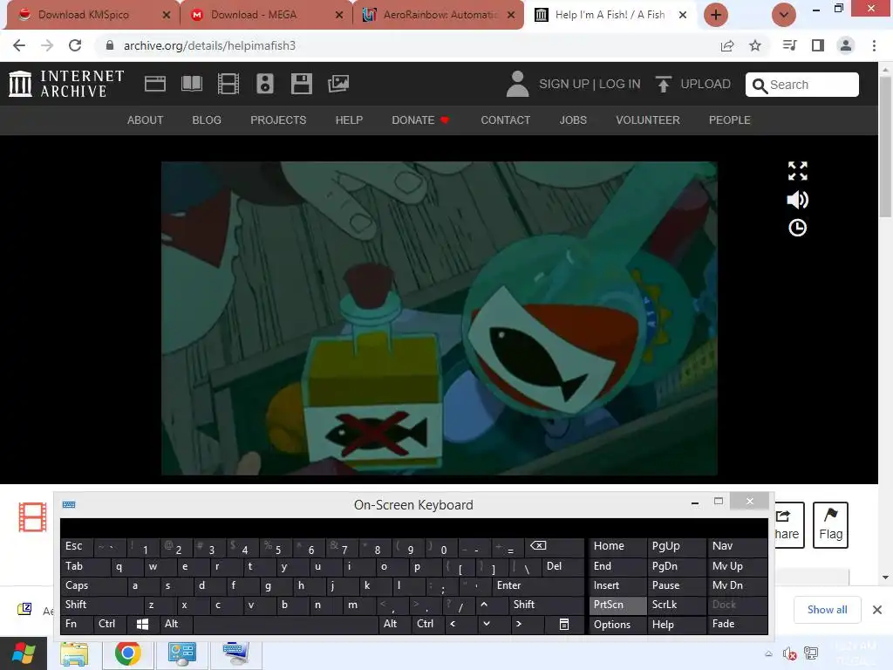Bookmark this page with star icon
The height and width of the screenshot is (670, 893).
(755, 45)
